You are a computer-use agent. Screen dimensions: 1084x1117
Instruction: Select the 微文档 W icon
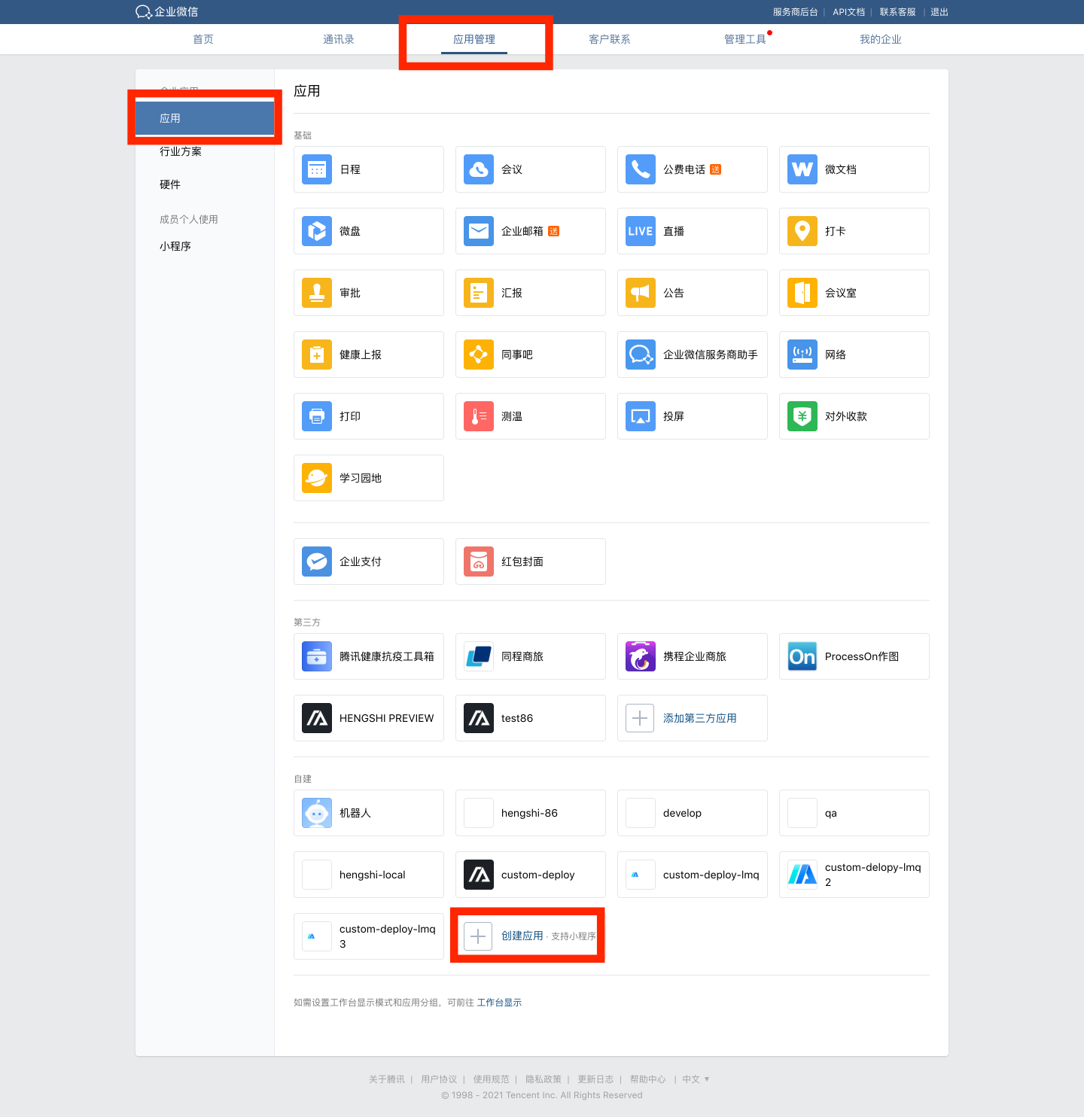pyautogui.click(x=802, y=169)
